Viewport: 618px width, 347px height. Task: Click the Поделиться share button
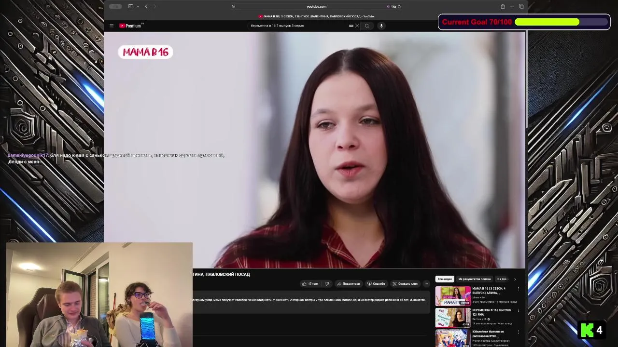348,284
